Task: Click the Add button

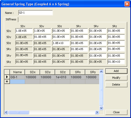Action: click(116, 71)
